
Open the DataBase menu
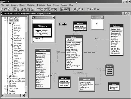41,5
